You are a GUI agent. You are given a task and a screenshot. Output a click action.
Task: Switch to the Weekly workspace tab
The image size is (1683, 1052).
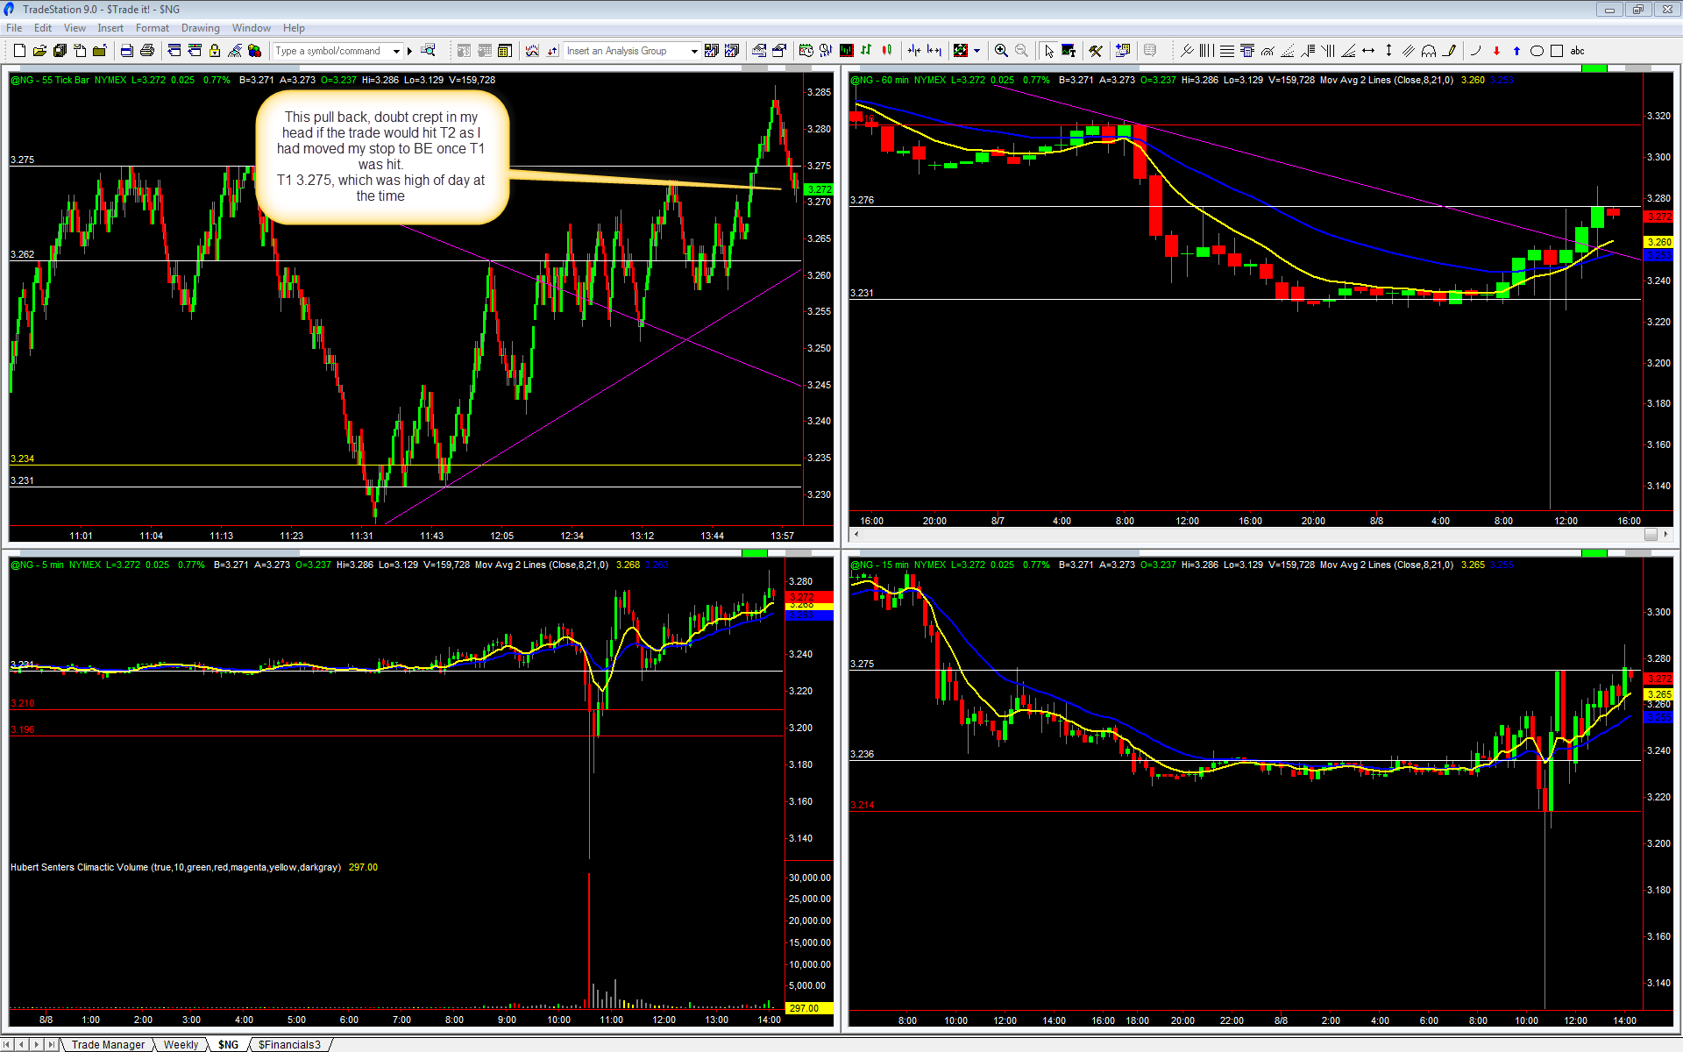click(x=181, y=1044)
